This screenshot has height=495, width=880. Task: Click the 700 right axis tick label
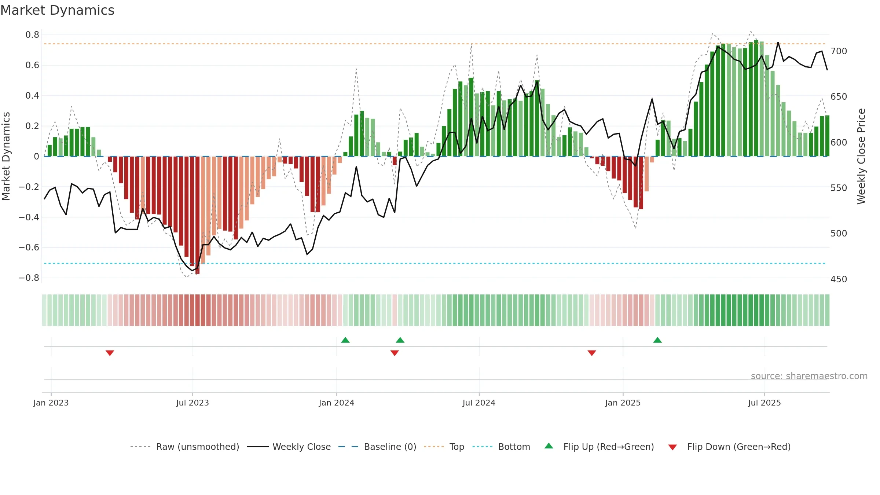click(839, 51)
